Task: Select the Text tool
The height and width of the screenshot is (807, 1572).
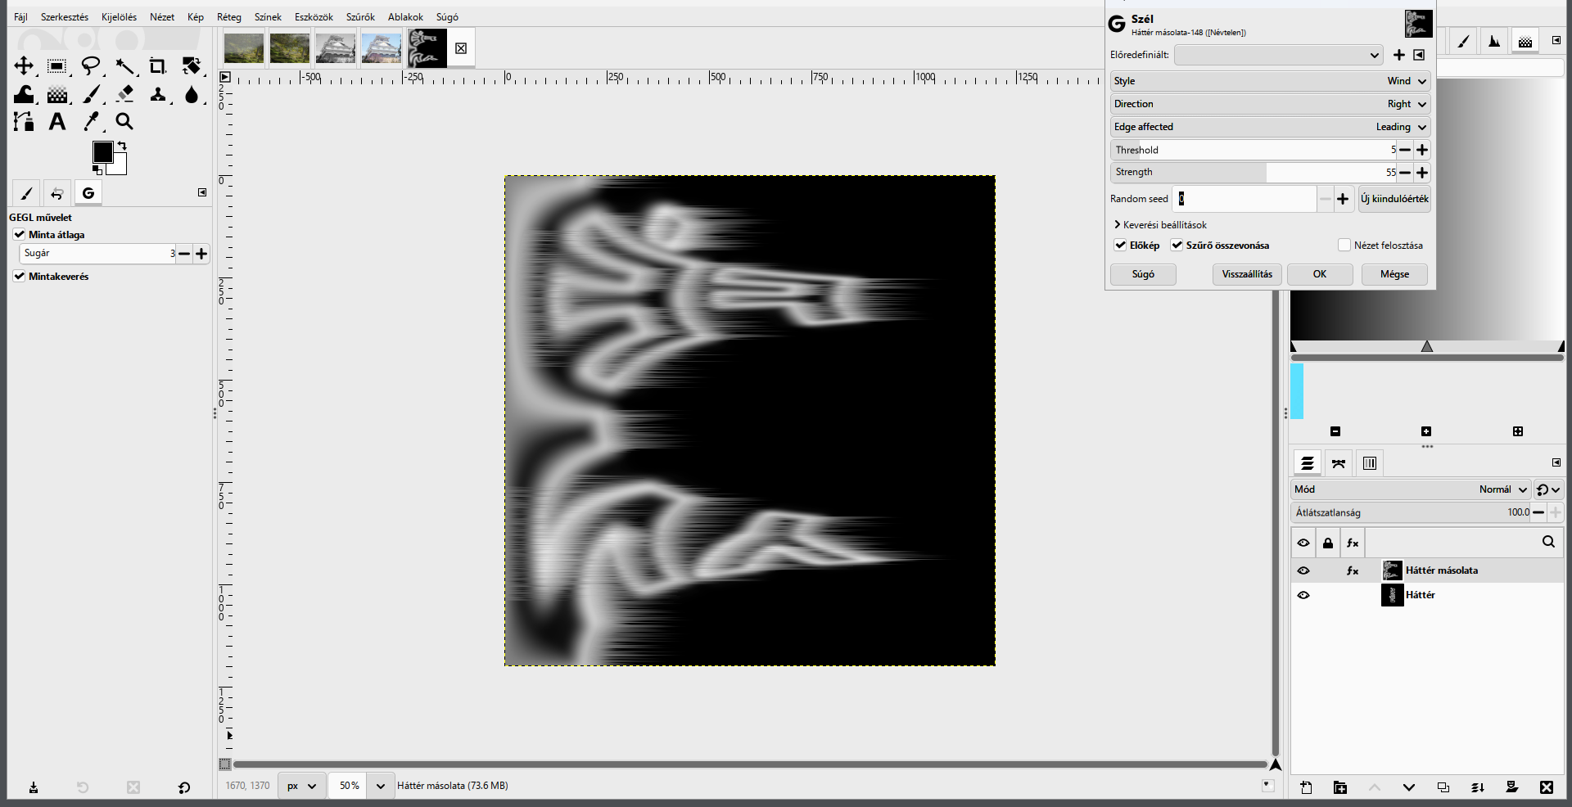Action: pyautogui.click(x=57, y=122)
